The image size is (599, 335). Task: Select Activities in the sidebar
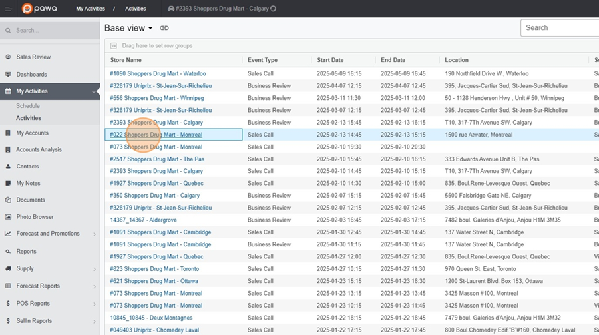(x=29, y=118)
